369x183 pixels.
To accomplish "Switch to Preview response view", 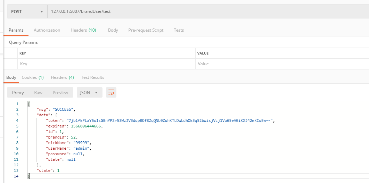I will [x=60, y=92].
